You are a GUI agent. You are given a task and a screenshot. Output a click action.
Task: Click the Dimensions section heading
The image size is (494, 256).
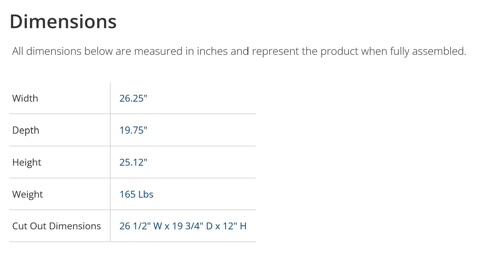click(x=63, y=22)
